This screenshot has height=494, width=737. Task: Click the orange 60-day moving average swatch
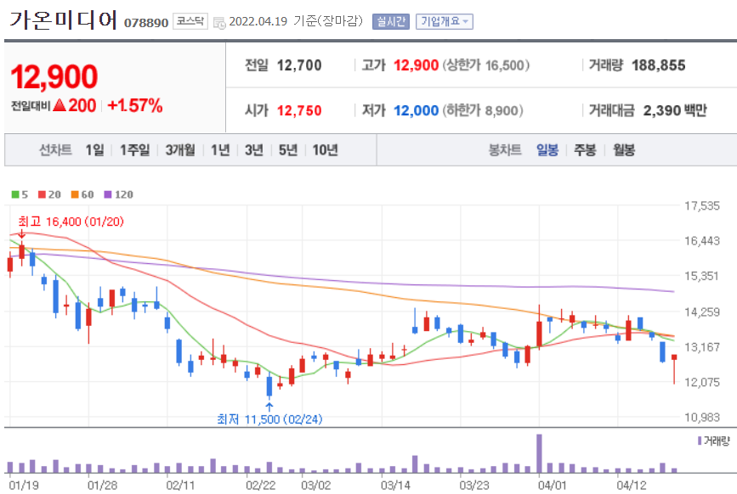[x=75, y=194]
